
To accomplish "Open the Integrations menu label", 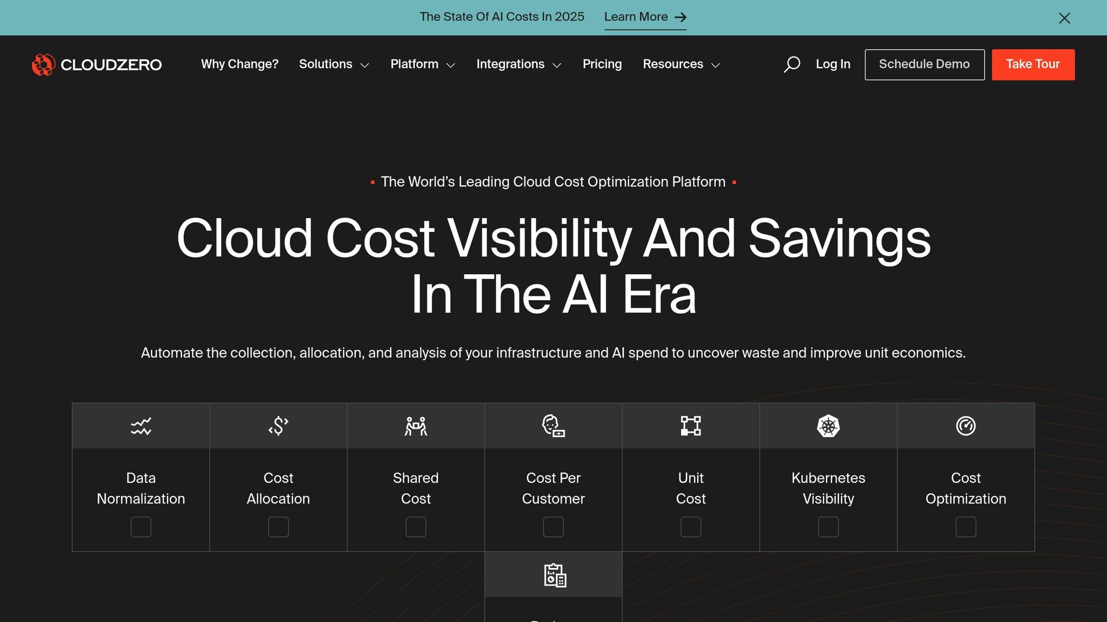I will point(510,64).
